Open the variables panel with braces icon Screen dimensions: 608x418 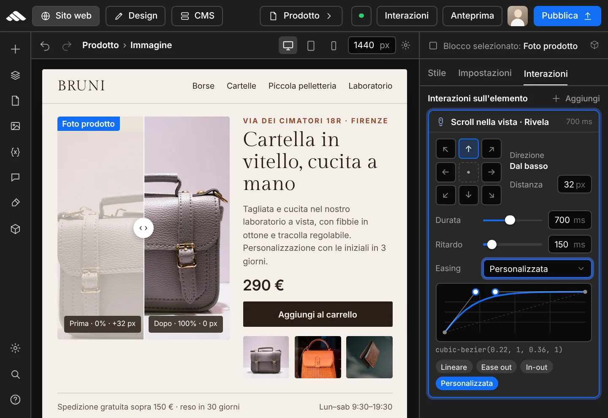(x=15, y=152)
